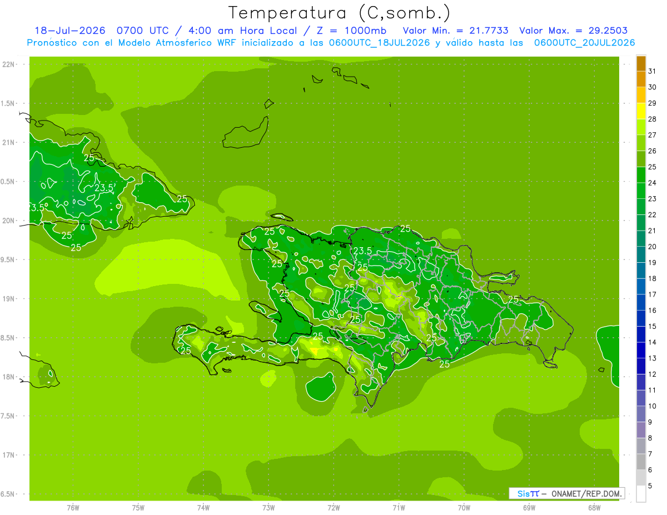Screen dimensions: 667x515
Task: Select the legend value "7"
Action: pos(650,454)
